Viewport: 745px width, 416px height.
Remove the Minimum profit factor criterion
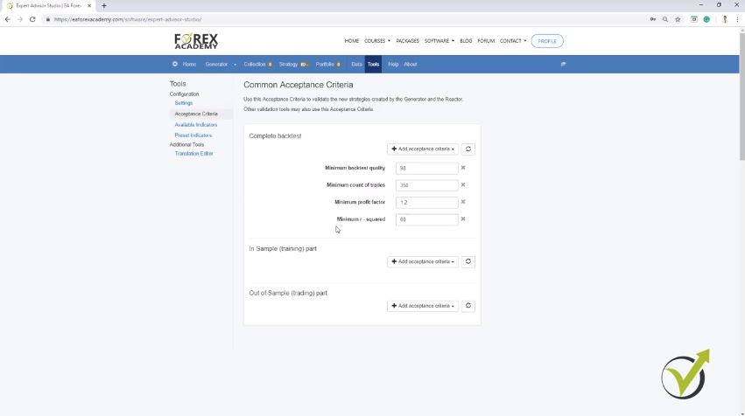pyautogui.click(x=463, y=202)
